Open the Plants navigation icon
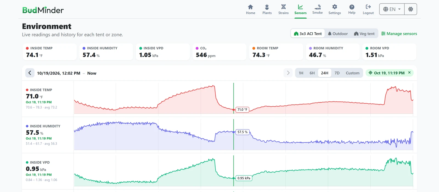This screenshot has height=192, width=439. click(267, 7)
